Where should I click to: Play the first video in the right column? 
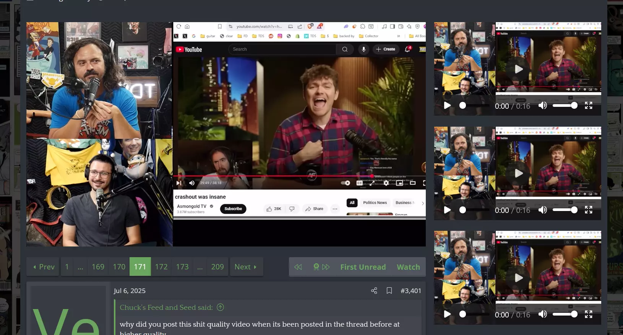pos(447,106)
